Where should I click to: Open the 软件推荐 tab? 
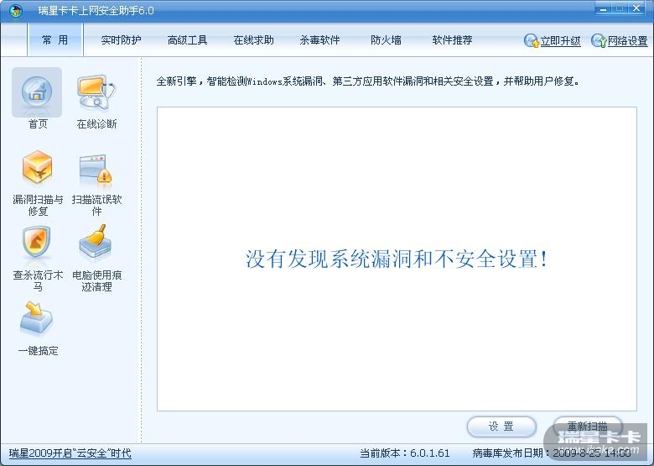pos(452,40)
